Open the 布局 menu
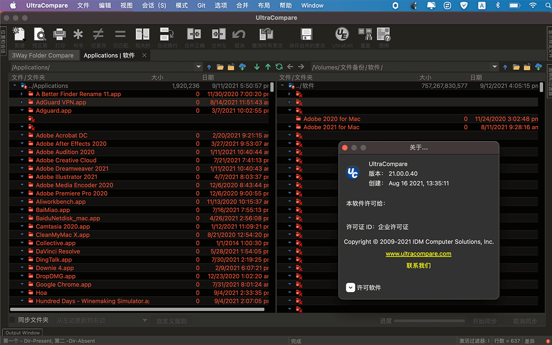 [264, 6]
